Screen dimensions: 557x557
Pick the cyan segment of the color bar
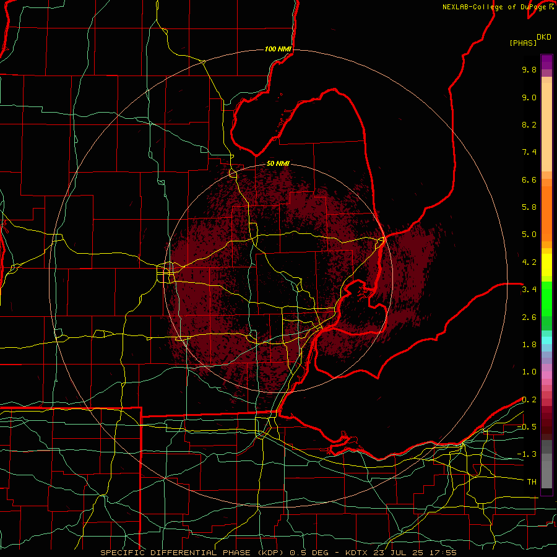tap(546, 340)
